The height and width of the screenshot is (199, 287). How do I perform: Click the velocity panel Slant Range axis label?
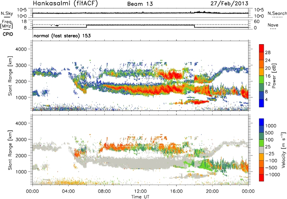pos(10,150)
